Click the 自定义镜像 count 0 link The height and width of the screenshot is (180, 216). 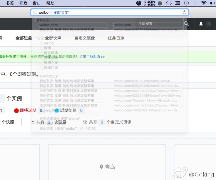point(102,122)
